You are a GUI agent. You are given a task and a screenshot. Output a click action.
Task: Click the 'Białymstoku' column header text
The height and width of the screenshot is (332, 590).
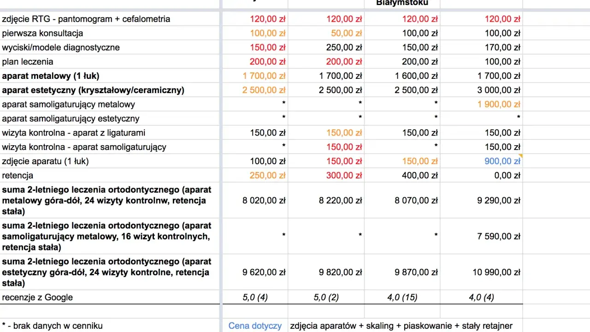tap(402, 3)
